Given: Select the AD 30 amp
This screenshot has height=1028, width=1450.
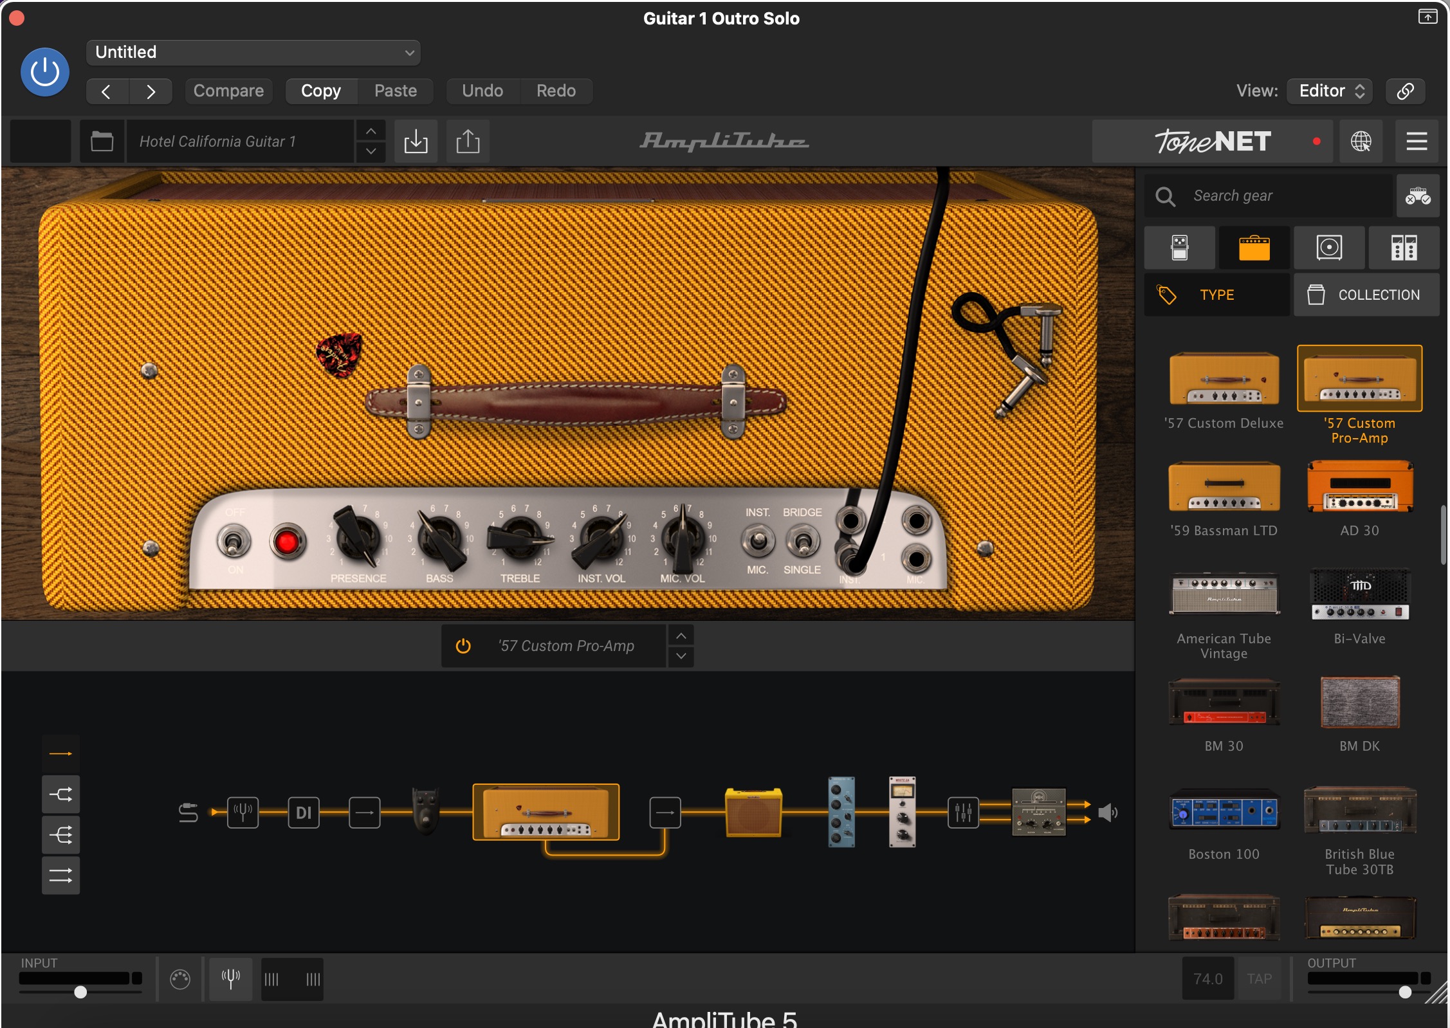Looking at the screenshot, I should pyautogui.click(x=1359, y=486).
